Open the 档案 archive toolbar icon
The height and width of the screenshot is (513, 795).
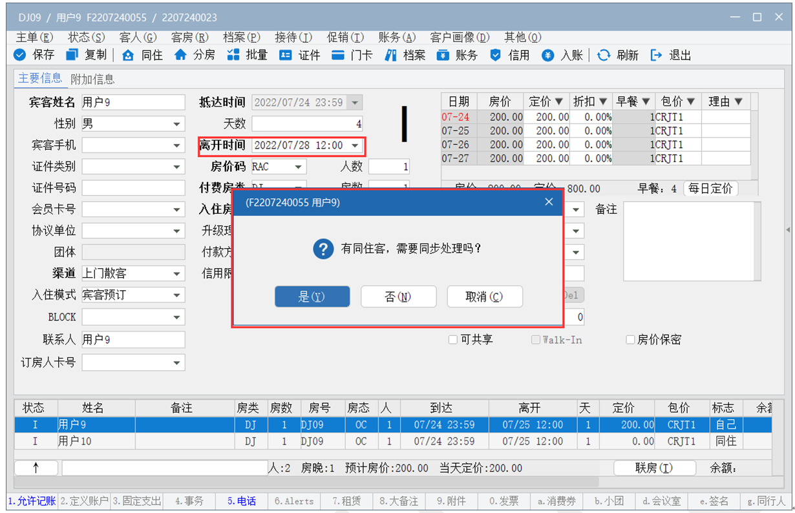point(390,55)
